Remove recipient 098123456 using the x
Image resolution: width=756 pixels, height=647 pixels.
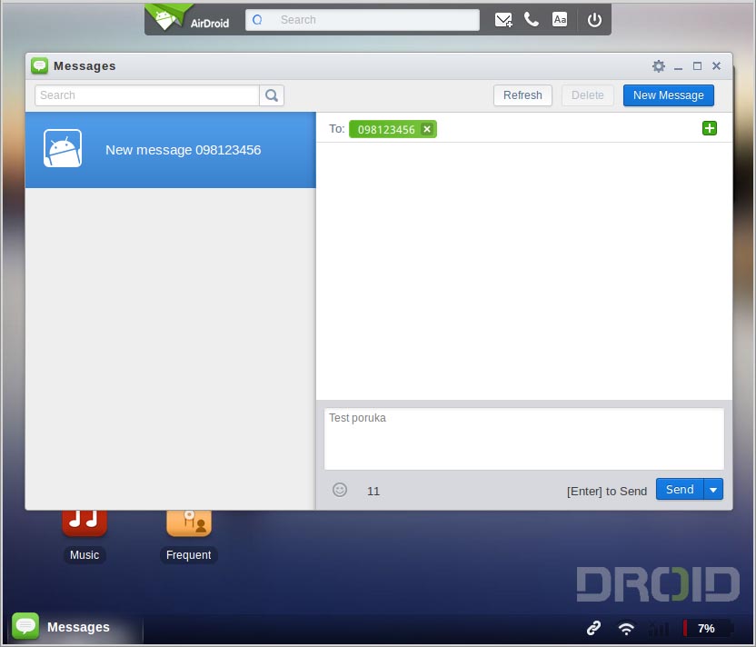(427, 129)
